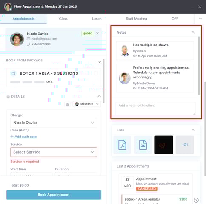Open the Select Service dropdown
This screenshot has height=204, width=206.
54,152
